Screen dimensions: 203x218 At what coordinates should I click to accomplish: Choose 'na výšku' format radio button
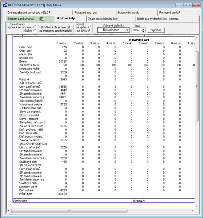coord(89,27)
